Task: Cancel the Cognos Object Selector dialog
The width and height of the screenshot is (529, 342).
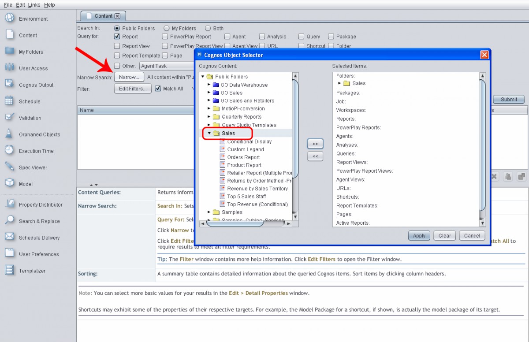Action: pos(472,236)
